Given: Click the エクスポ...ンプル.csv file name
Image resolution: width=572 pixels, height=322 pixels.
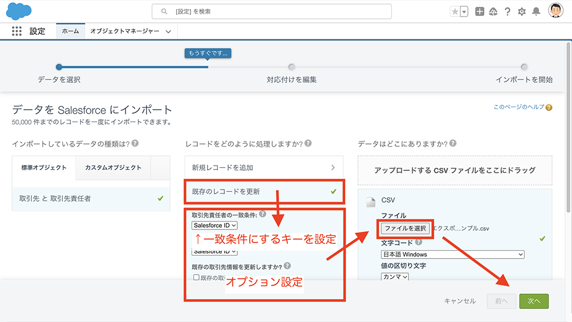Looking at the screenshot, I should click(x=461, y=228).
